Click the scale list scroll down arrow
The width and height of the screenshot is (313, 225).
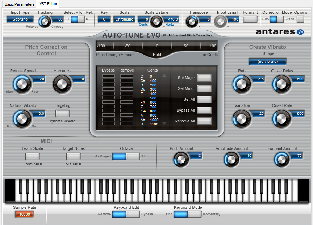point(164,124)
